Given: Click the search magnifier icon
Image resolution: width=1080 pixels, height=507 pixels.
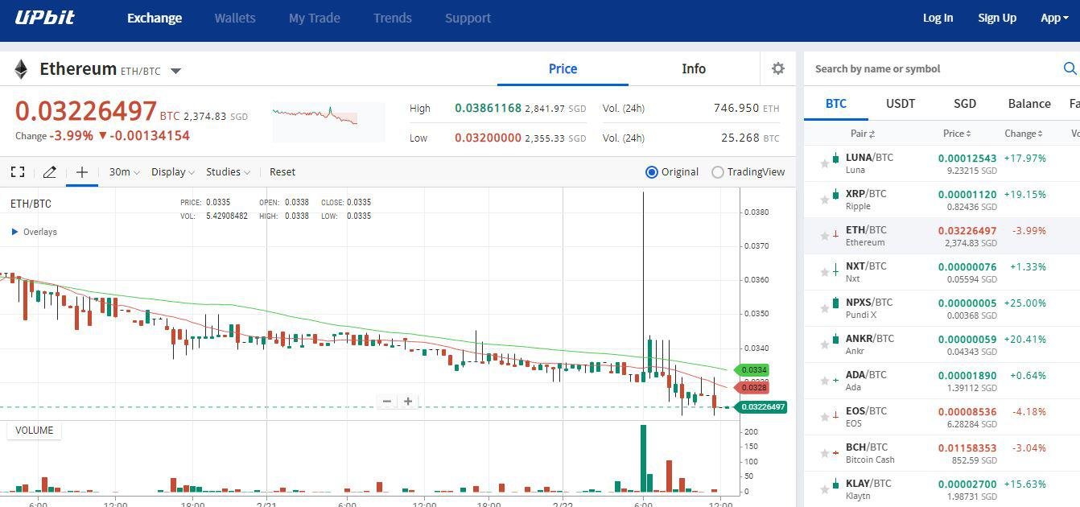Looking at the screenshot, I should pos(1070,68).
